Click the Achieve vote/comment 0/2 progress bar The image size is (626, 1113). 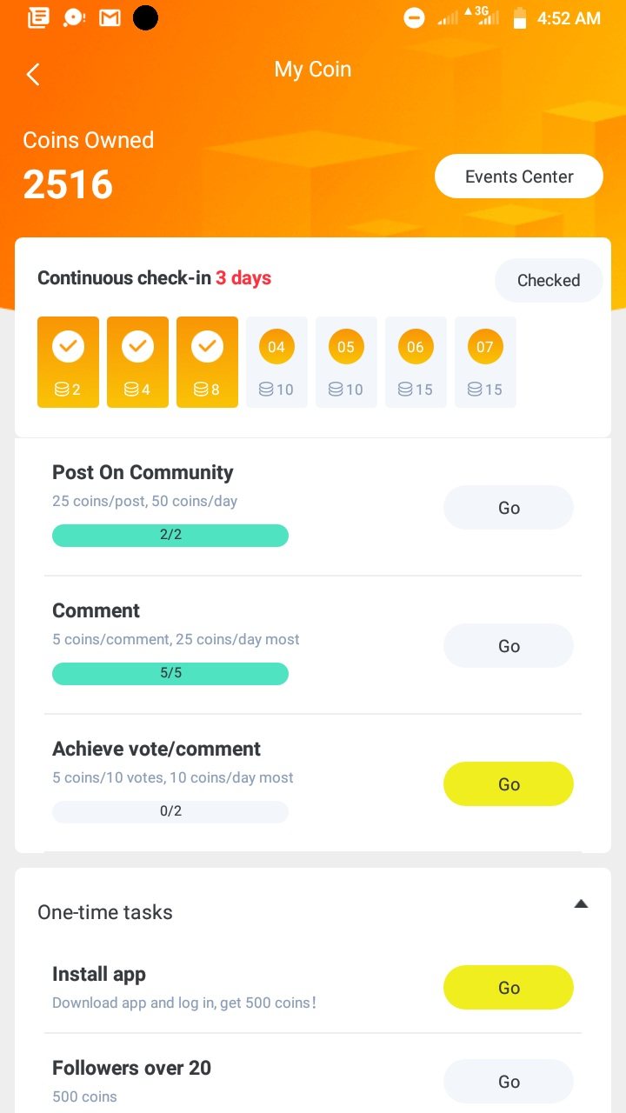pyautogui.click(x=170, y=811)
